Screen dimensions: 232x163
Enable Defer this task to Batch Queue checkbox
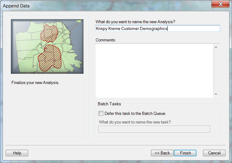point(101,114)
